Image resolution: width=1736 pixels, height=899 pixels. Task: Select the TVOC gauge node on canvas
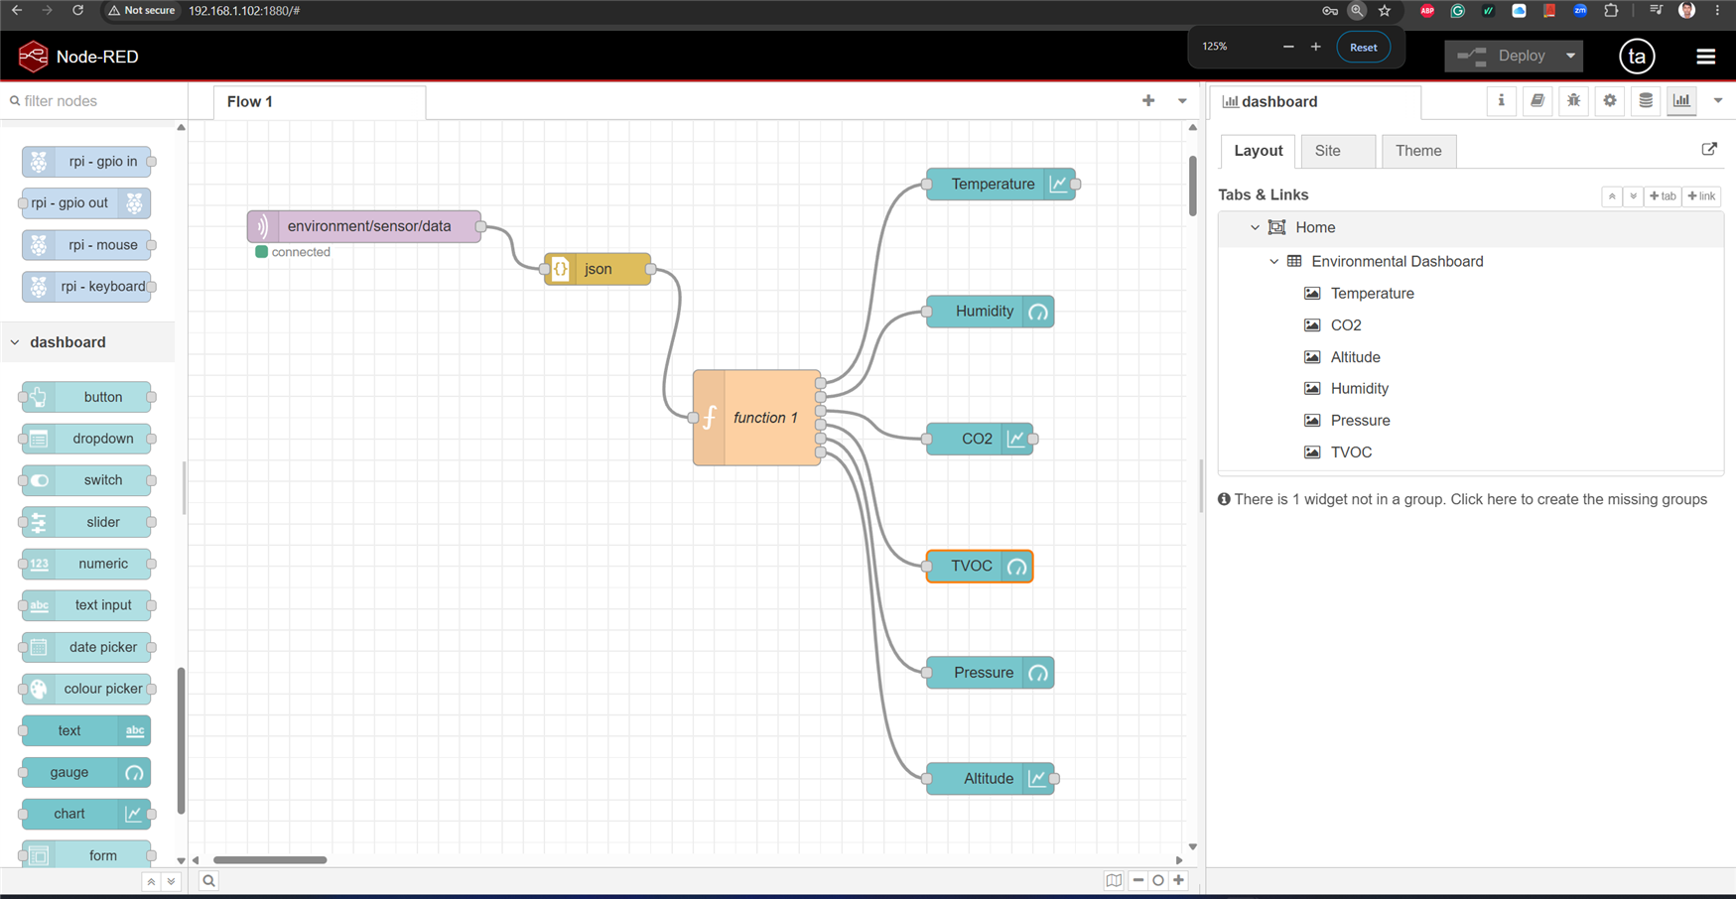pos(980,567)
